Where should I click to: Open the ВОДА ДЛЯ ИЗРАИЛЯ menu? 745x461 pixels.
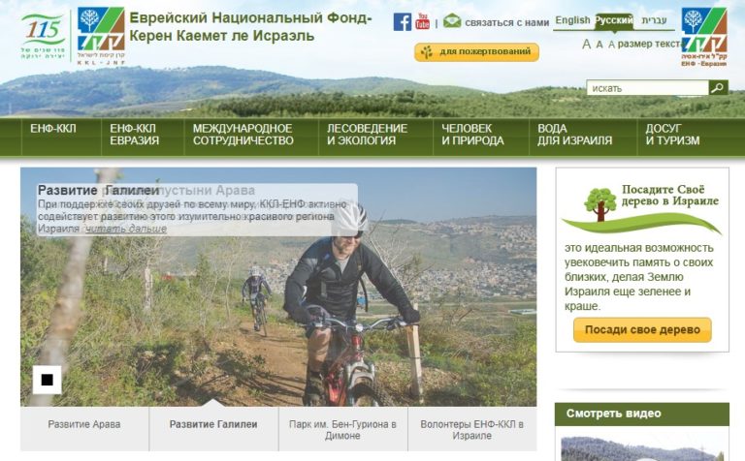pyautogui.click(x=574, y=135)
